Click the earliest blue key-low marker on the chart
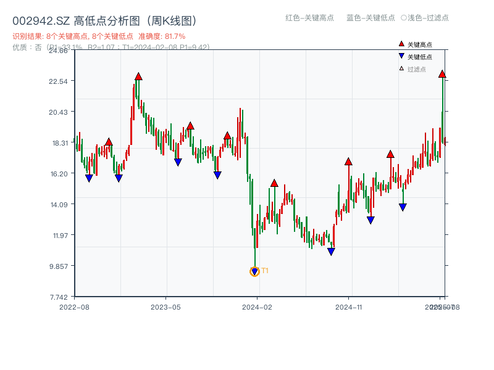 (x=89, y=178)
